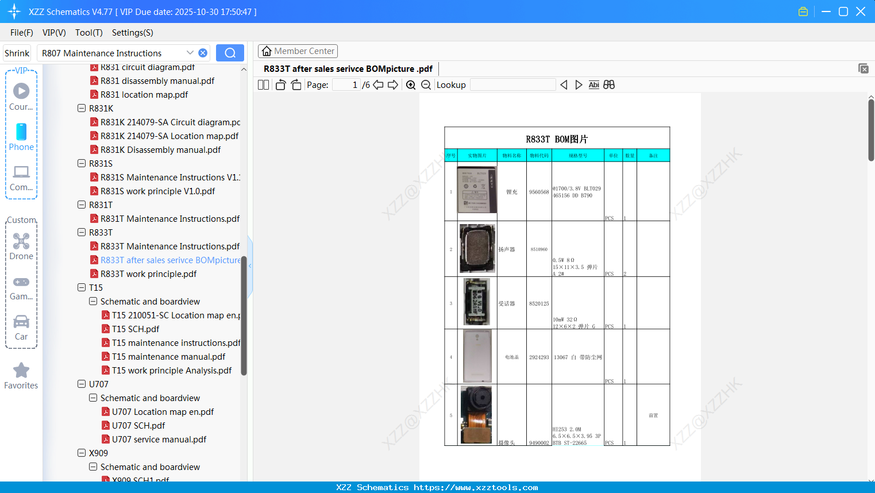Viewport: 875px width, 493px height.
Task: Click the PDF viewer vertical scrollbar
Action: 871,130
